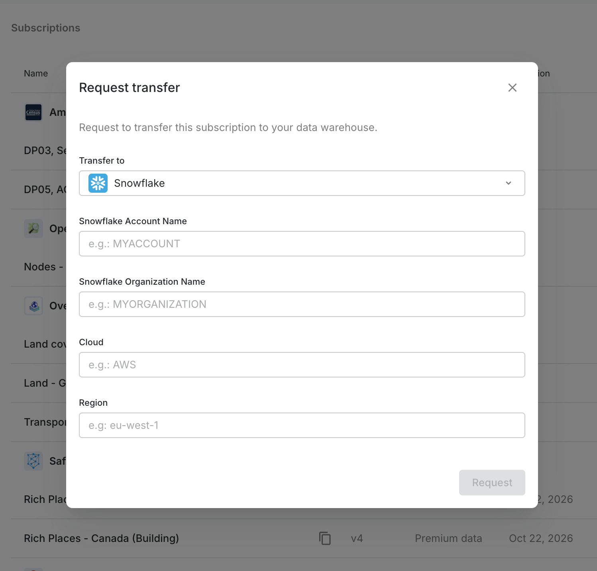Screen dimensions: 597x571
Task: Click the Oct 22, 2026 expiration date
Action: (x=541, y=538)
